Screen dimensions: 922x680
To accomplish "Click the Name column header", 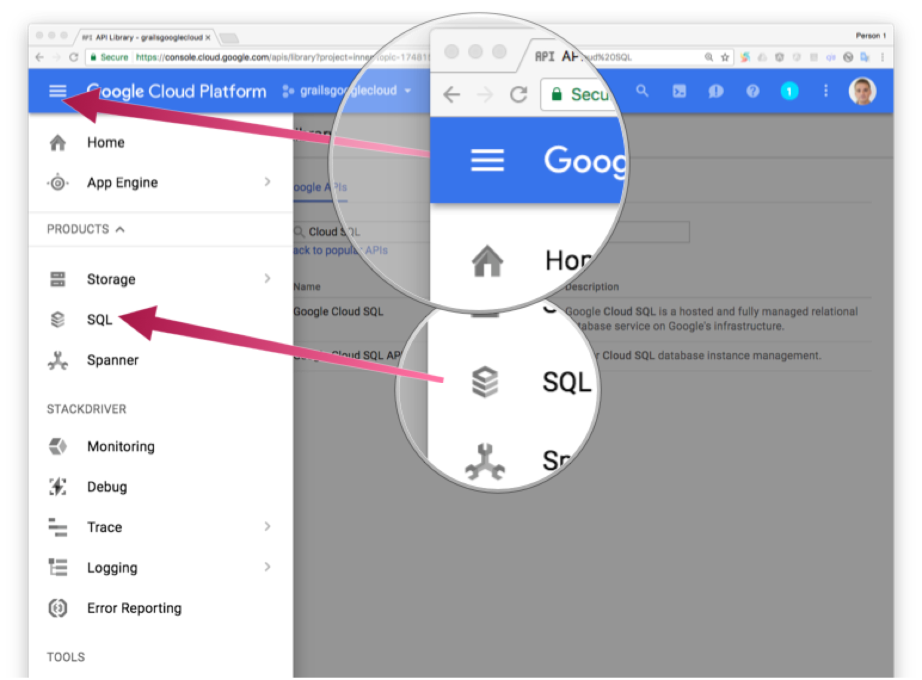I will pos(307,287).
